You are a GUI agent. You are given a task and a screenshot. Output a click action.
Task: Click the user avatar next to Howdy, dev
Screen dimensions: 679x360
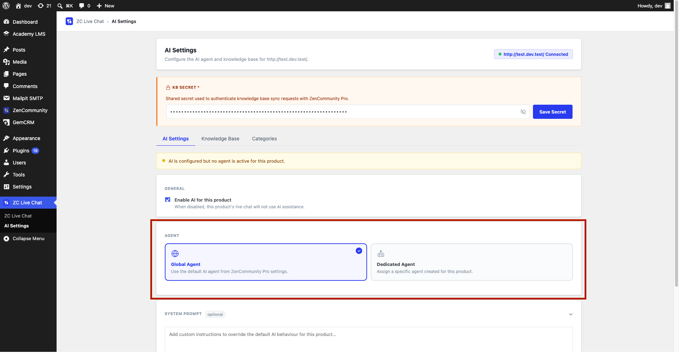[x=668, y=6]
